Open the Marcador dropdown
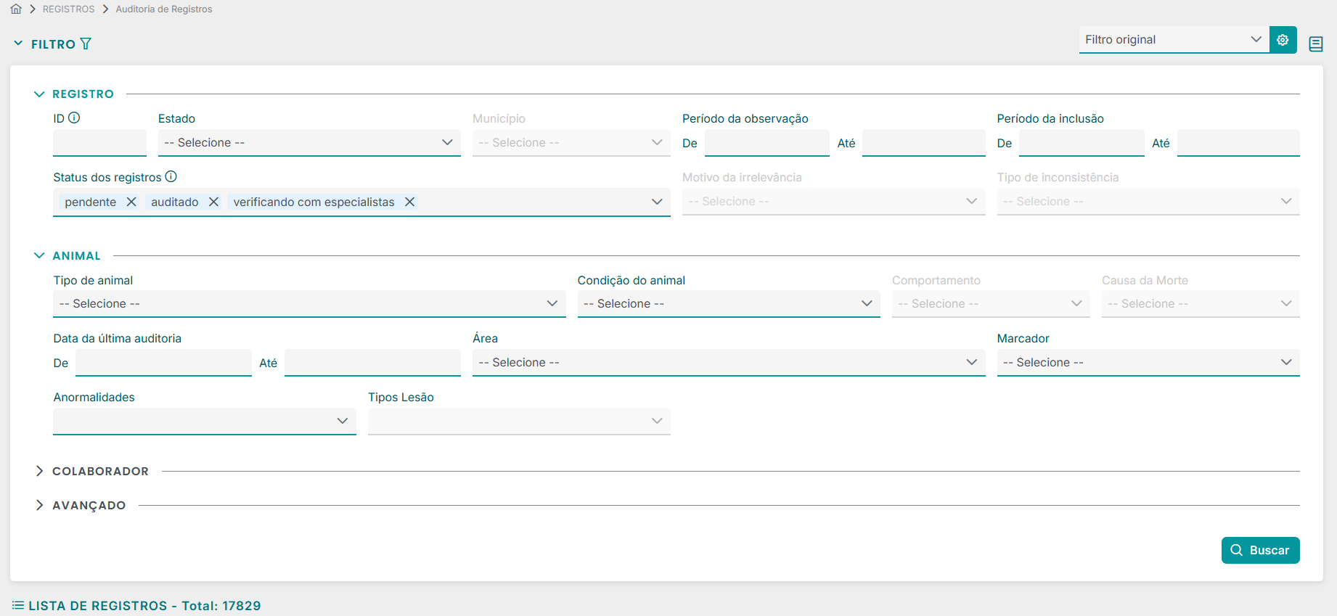 click(1148, 363)
